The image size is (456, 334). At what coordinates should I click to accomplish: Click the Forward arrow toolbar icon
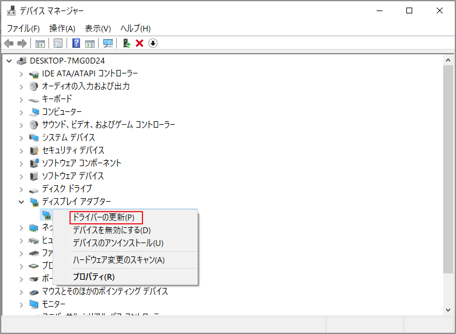tap(22, 44)
